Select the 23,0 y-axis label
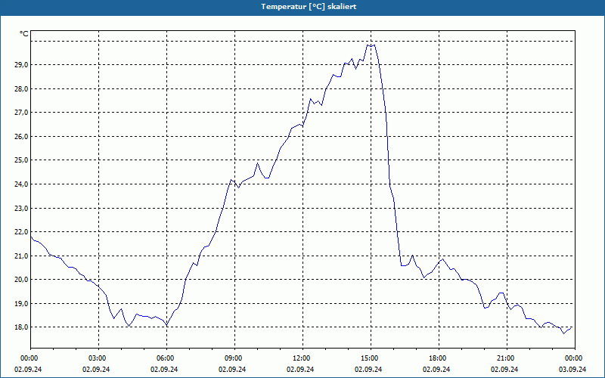This screenshot has height=378, width=605. pyautogui.click(x=21, y=208)
